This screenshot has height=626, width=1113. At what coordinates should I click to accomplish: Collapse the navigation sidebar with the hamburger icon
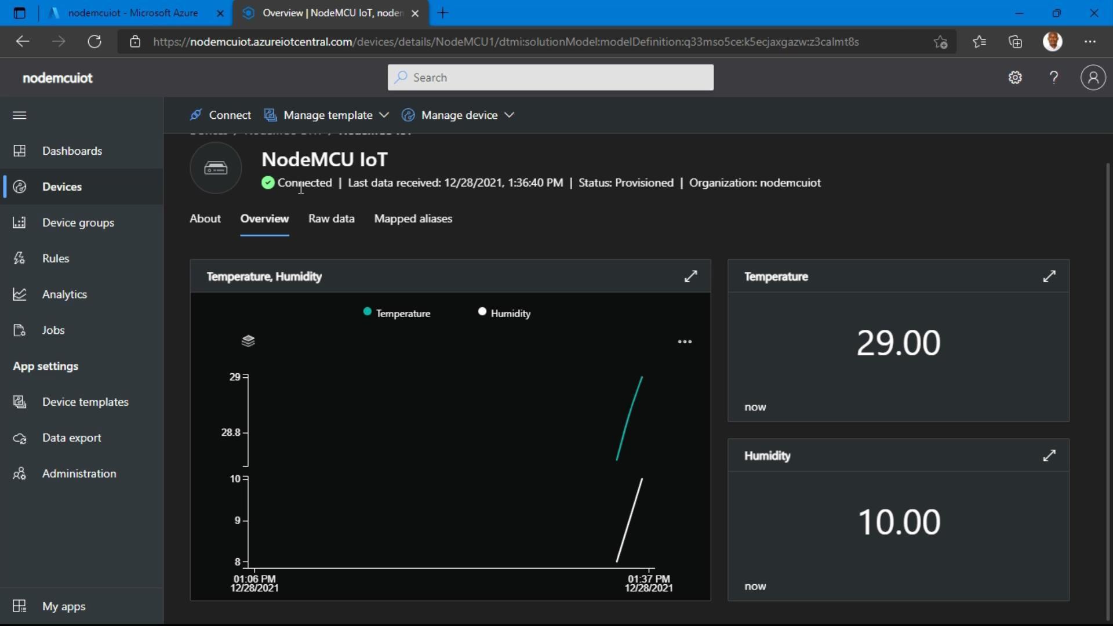19,115
